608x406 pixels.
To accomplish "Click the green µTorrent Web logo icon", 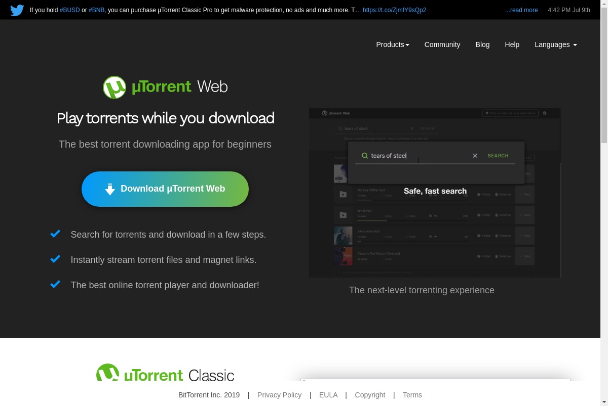I will coord(115,87).
